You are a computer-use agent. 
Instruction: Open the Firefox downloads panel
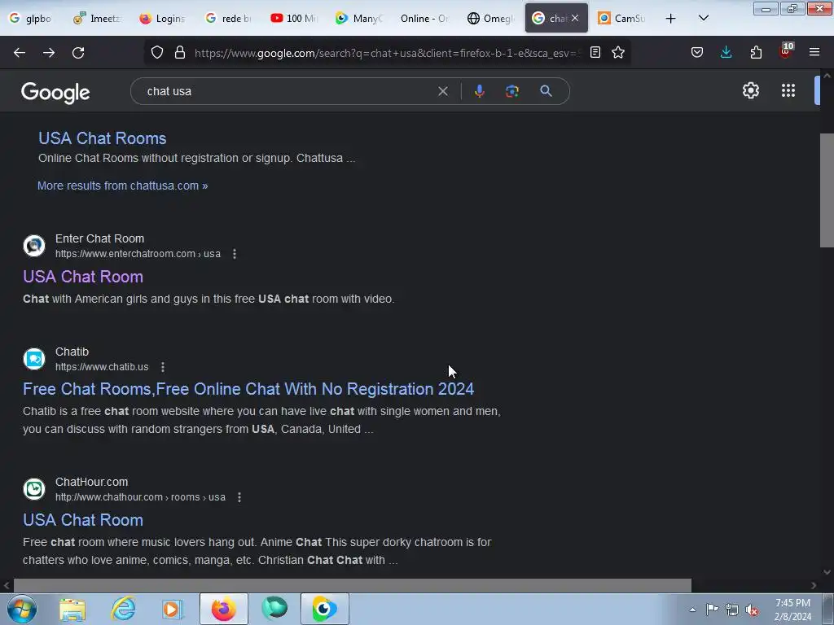pos(726,52)
